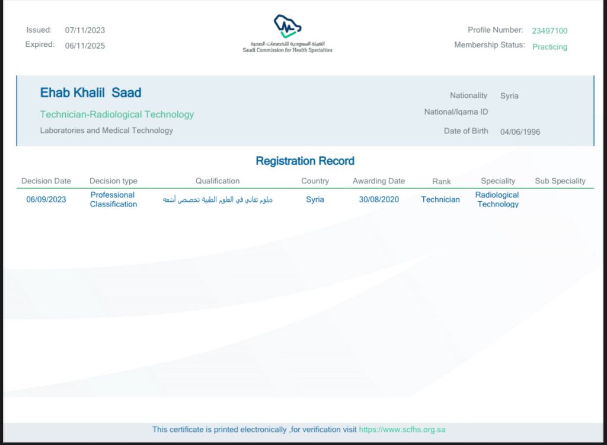Click the name Ehab Khalil Saad

click(91, 93)
